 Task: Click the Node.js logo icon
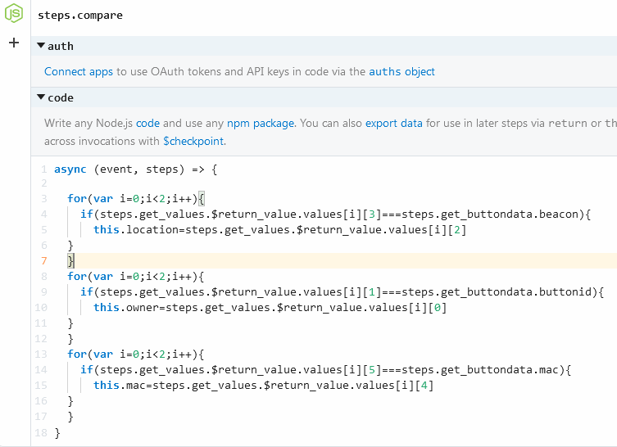pos(14,13)
